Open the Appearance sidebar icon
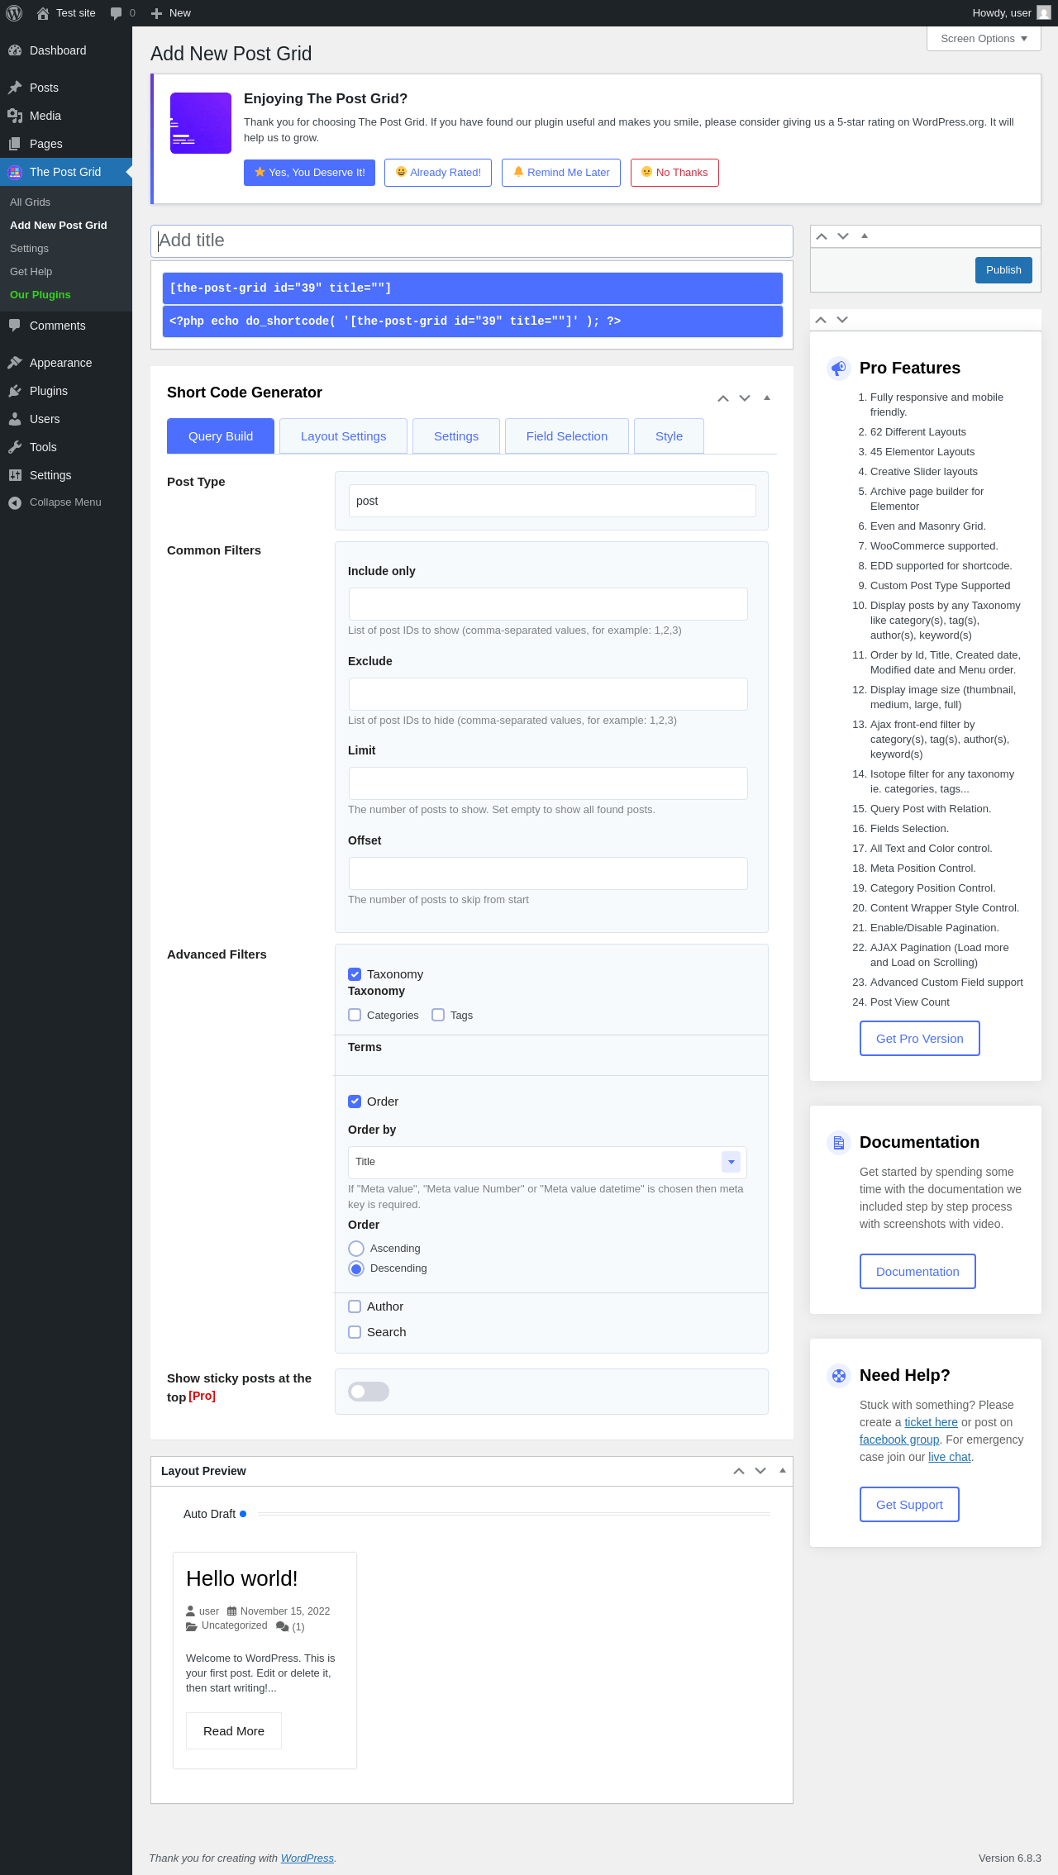Screen dimensions: 1058x1875 pyautogui.click(x=15, y=363)
